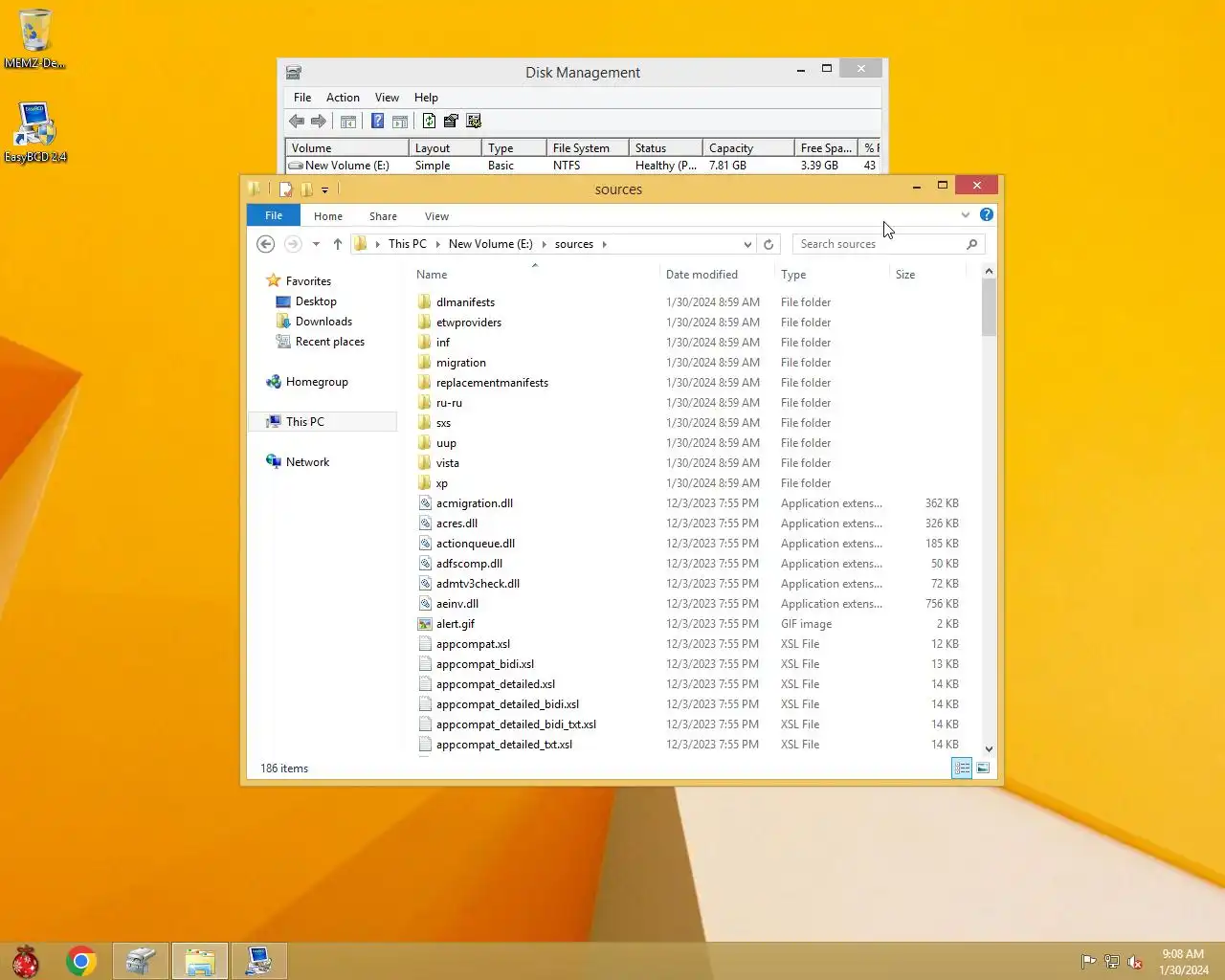The image size is (1225, 980).
Task: Click blue Help icon in Disk Management toolbar
Action: pyautogui.click(x=377, y=122)
